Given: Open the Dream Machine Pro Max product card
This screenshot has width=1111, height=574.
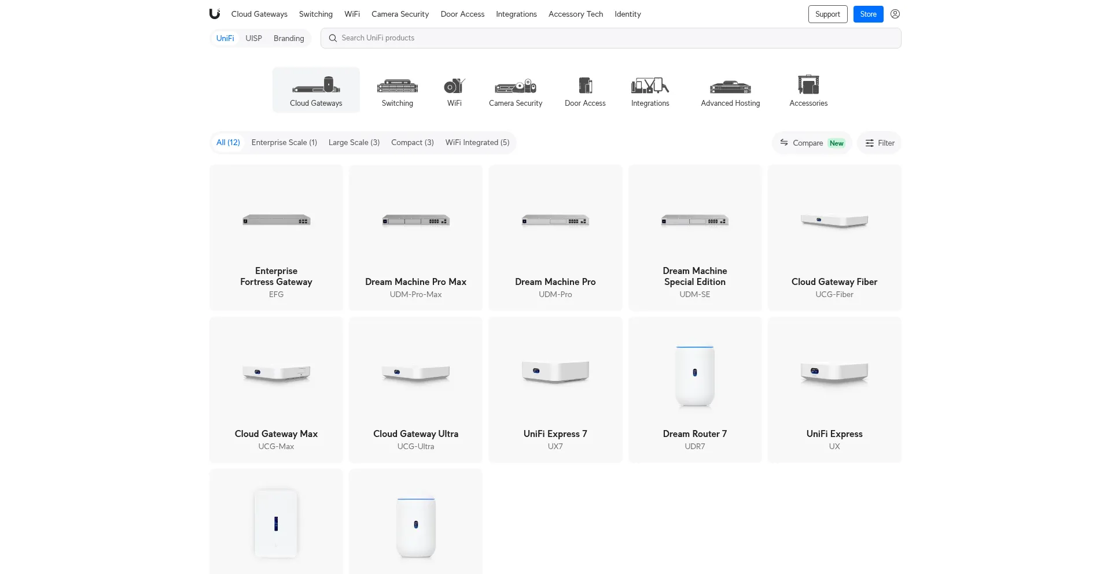Looking at the screenshot, I should (x=415, y=238).
